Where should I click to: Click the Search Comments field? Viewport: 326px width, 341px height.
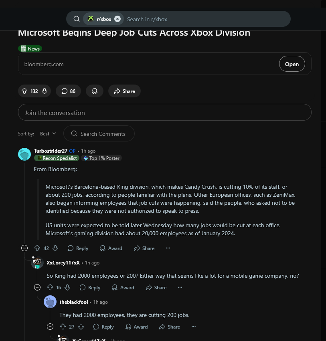pos(99,133)
